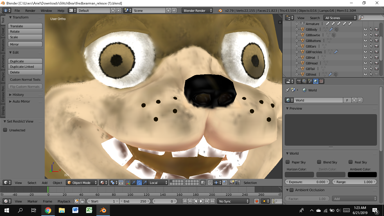The height and width of the screenshot is (216, 384).
Task: Hide GBHead with its eye icon
Action: [365, 63]
